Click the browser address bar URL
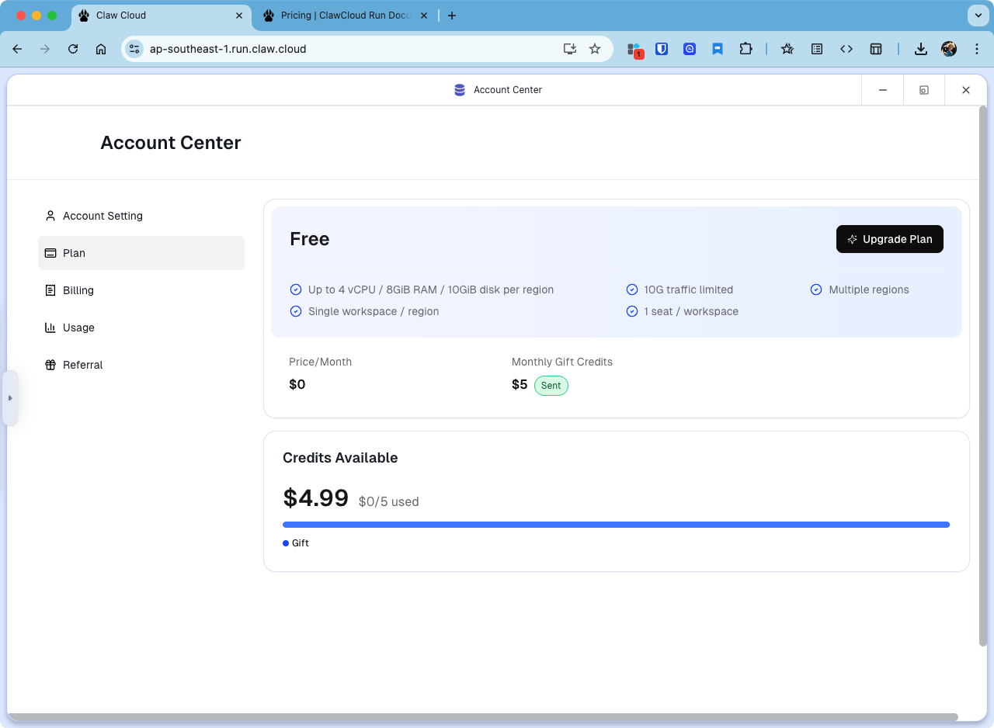Screen dimensions: 994x728 [228, 49]
